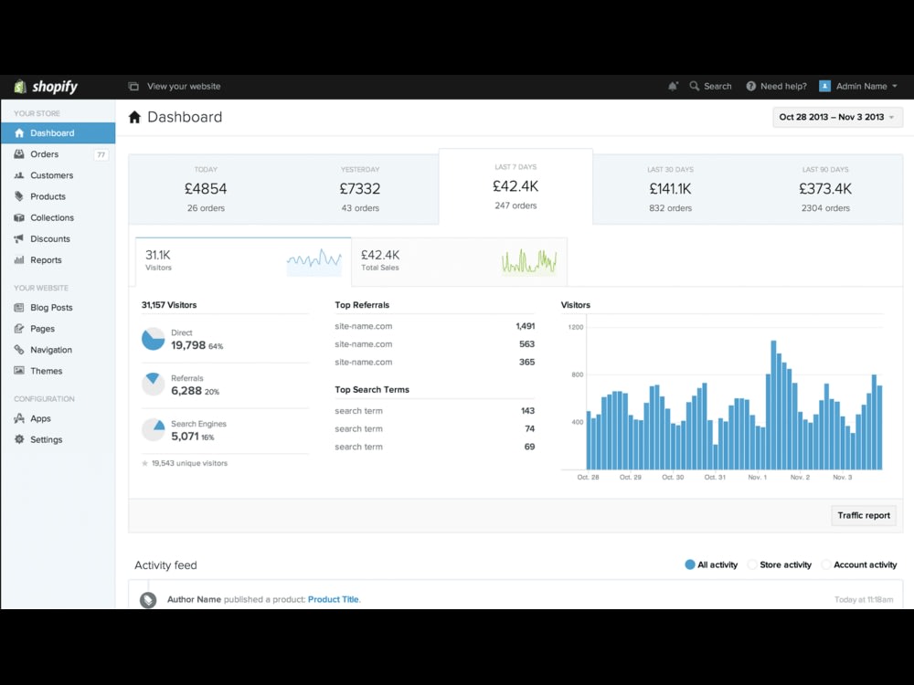The image size is (914, 685).
Task: Select the Store activity filter
Action: point(780,564)
